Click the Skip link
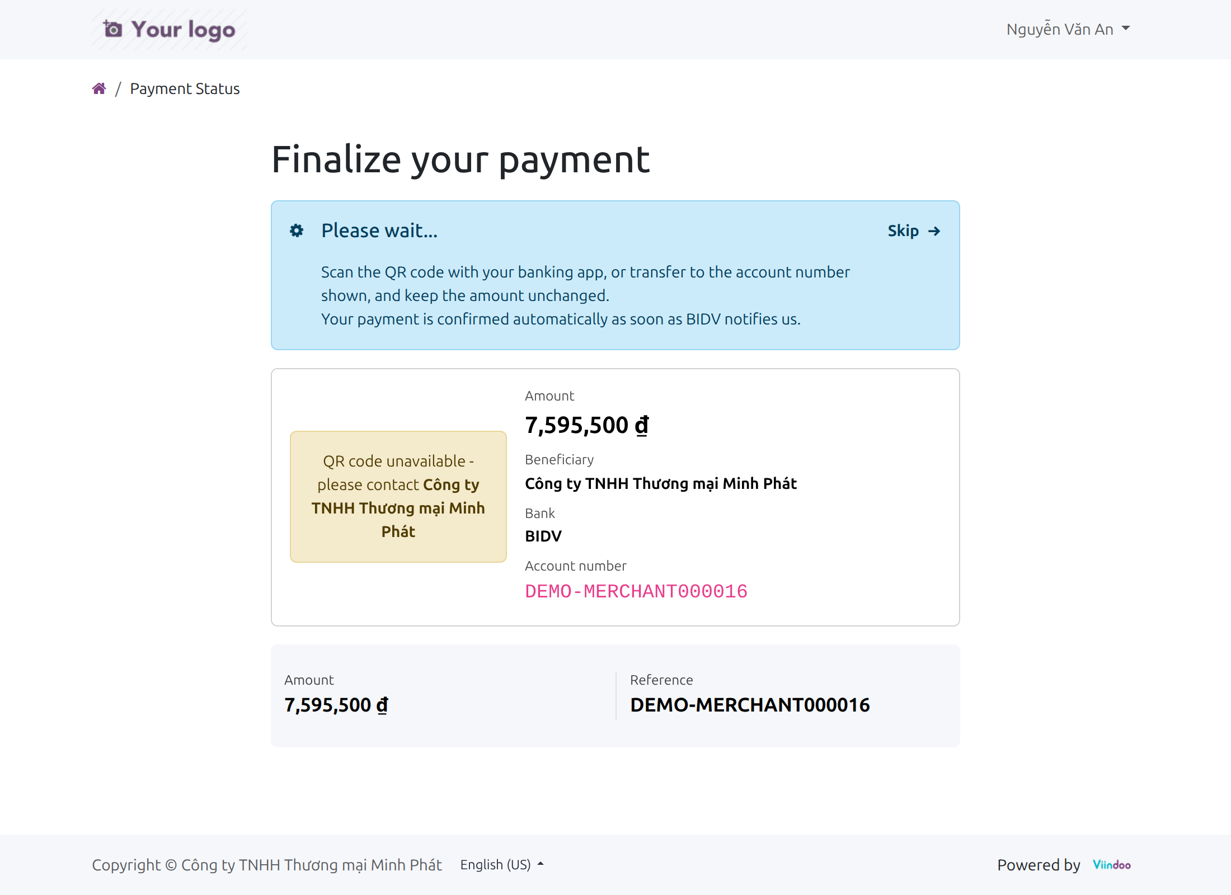 click(914, 230)
